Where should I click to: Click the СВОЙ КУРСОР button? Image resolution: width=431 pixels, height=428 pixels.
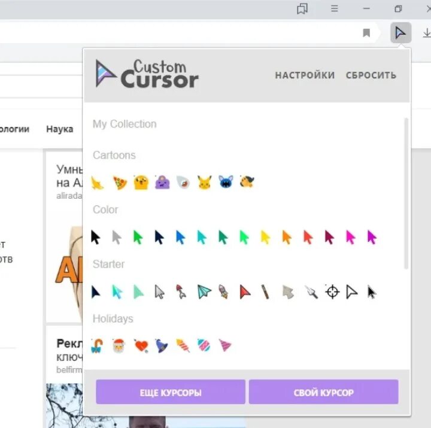click(x=323, y=392)
